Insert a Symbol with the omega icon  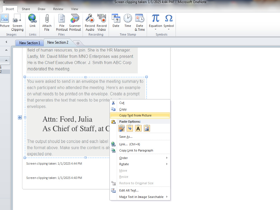(169, 21)
